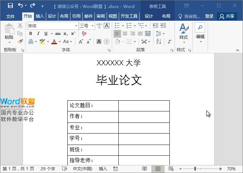Toggle bold formatting
This screenshot has width=243, height=173.
coord(31,34)
